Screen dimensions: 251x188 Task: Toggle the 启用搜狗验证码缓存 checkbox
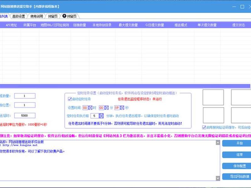coord(204,128)
